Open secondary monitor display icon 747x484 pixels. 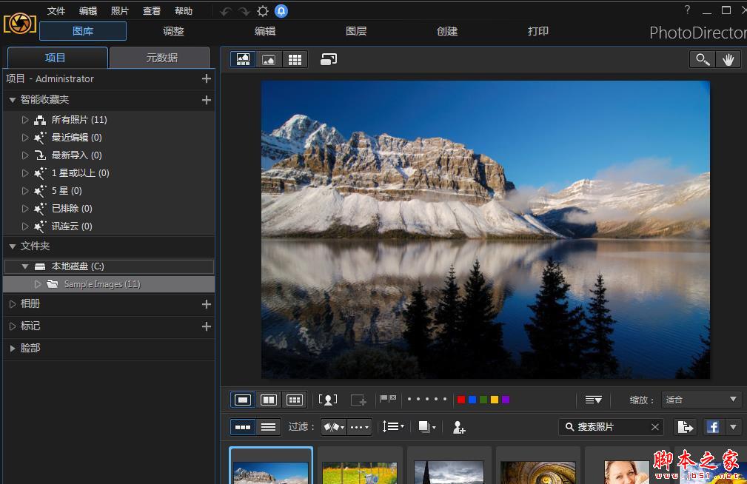(x=328, y=59)
